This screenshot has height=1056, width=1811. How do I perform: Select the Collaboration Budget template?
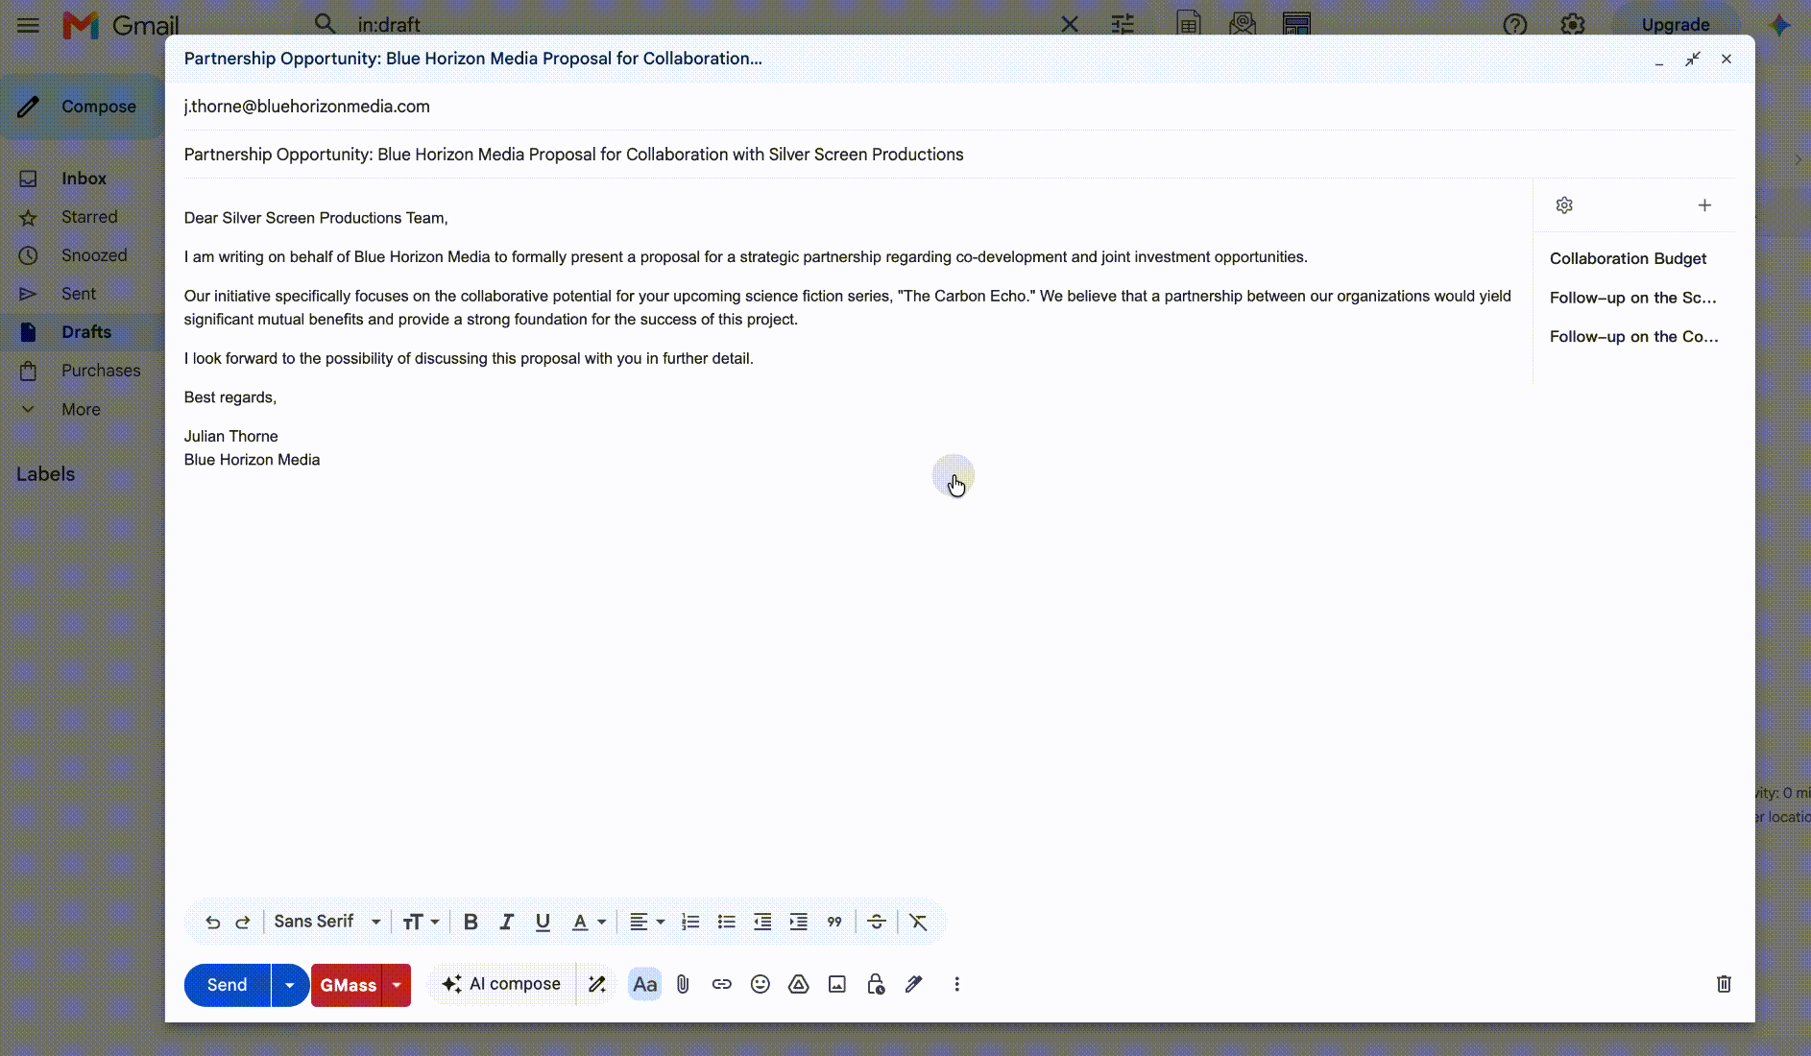point(1629,259)
